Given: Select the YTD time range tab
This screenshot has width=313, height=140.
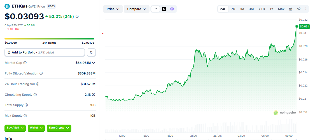Looking at the screenshot, I should point(262,9).
